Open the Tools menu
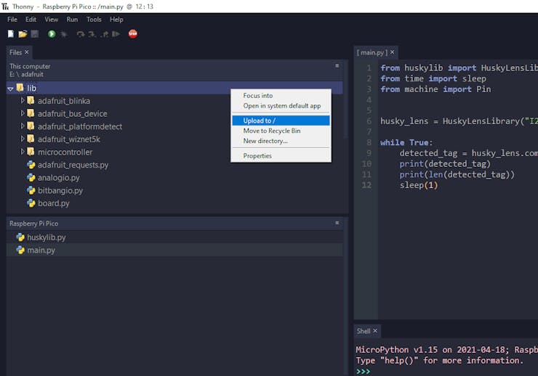Image resolution: width=538 pixels, height=376 pixels. (x=94, y=20)
